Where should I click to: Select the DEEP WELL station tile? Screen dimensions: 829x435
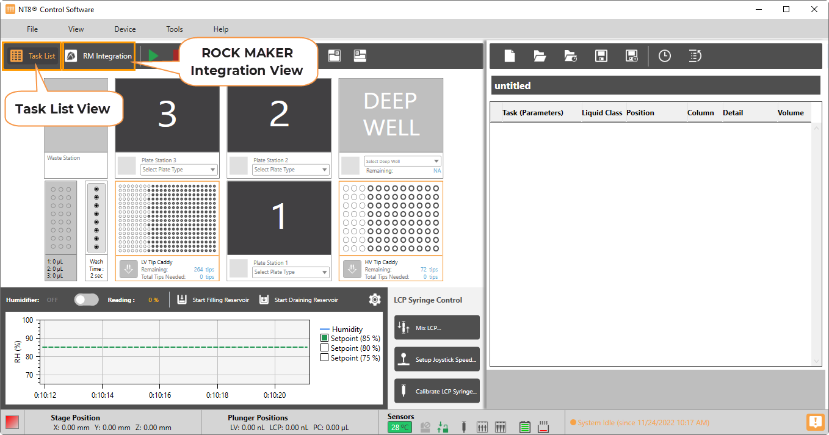click(391, 115)
